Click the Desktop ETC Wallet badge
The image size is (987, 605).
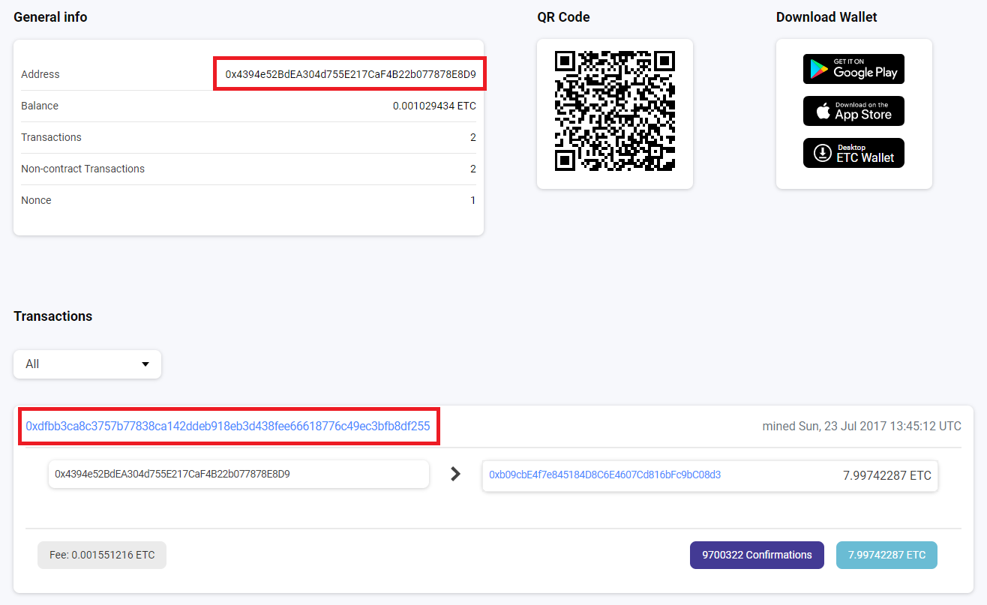853,153
